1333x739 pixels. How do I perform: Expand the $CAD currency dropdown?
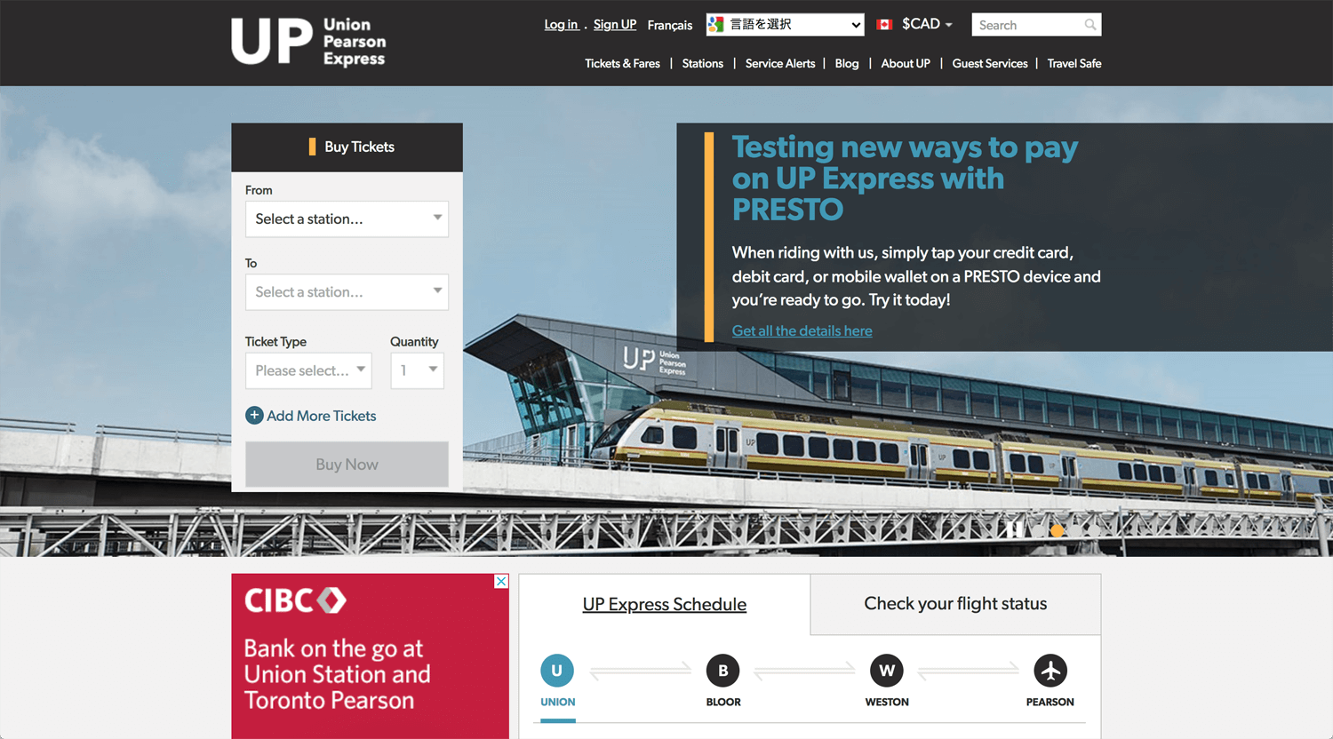click(x=927, y=25)
